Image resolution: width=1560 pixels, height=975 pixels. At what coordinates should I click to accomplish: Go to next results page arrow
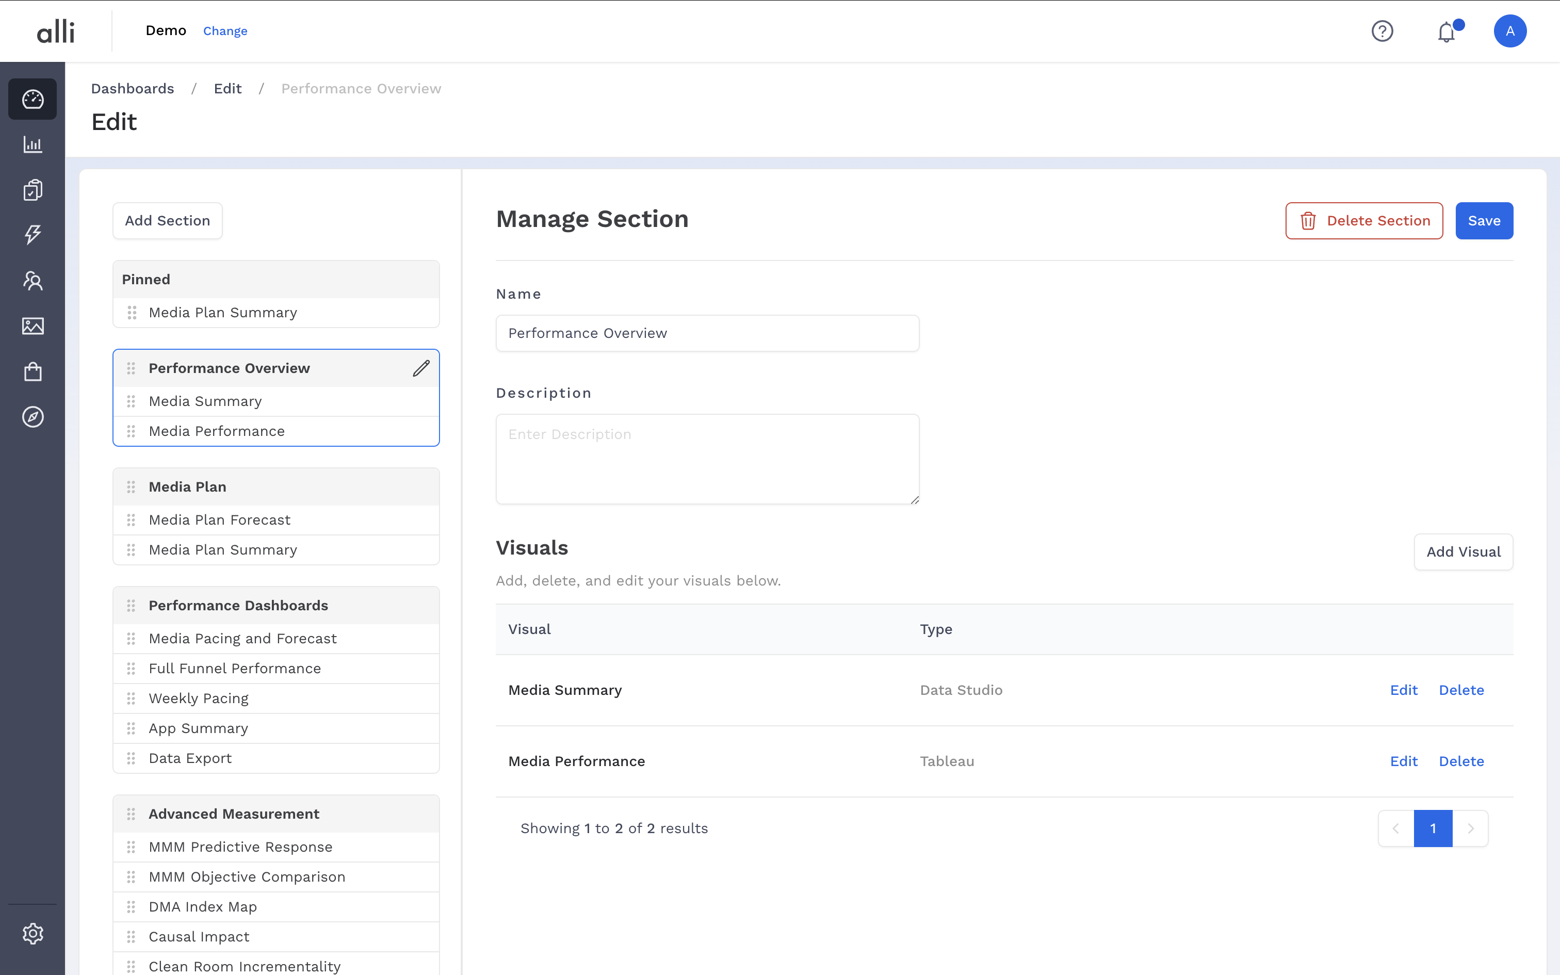click(x=1470, y=828)
